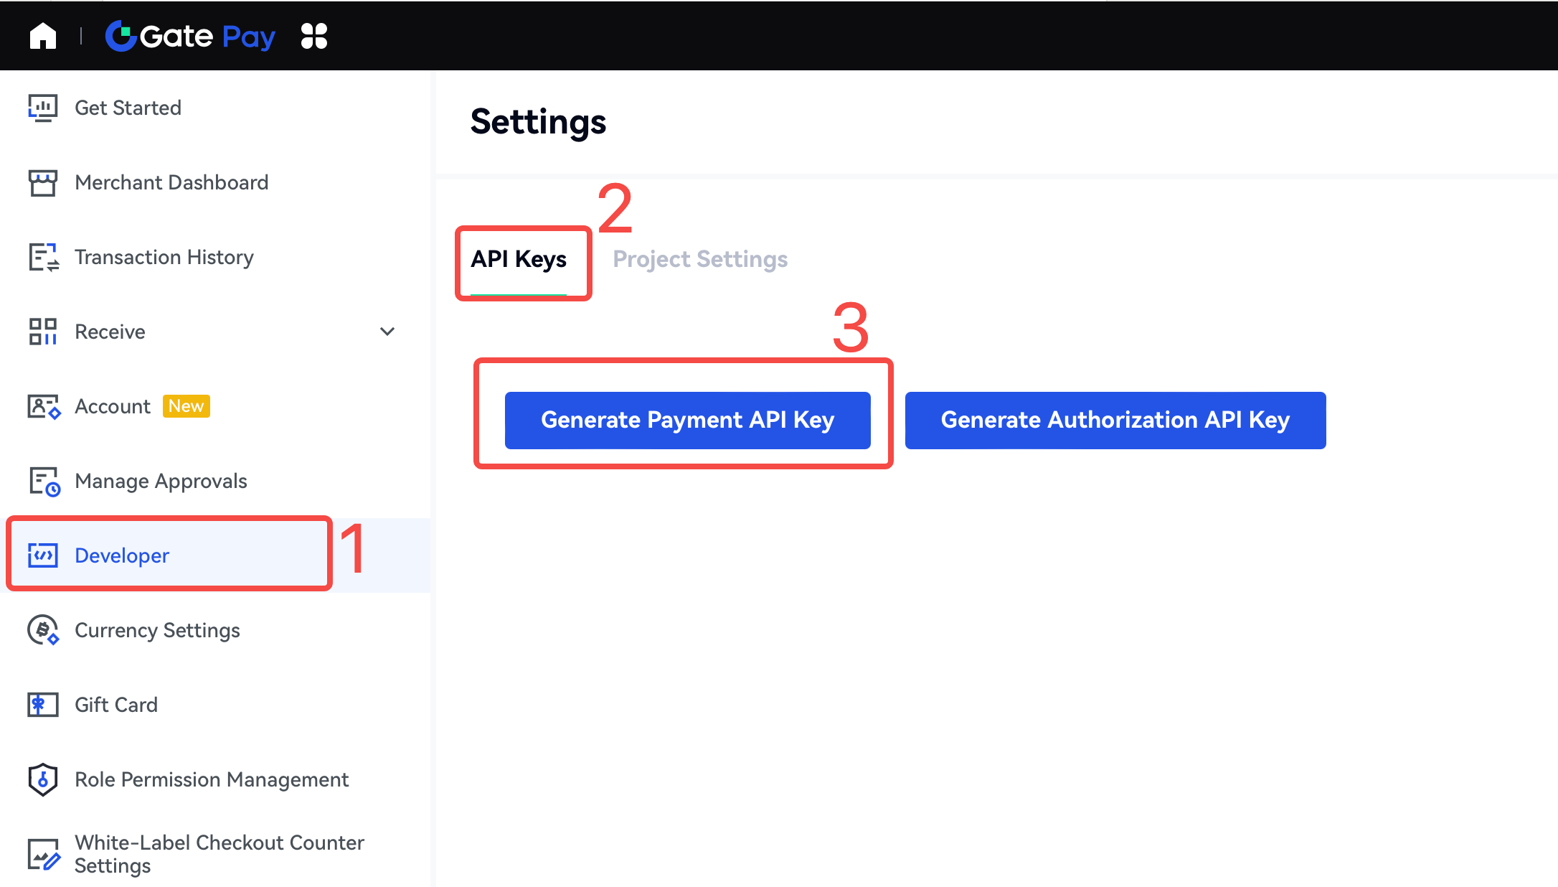Screen dimensions: 1558x887
Task: Click Generate Payment API Key button
Action: click(687, 421)
